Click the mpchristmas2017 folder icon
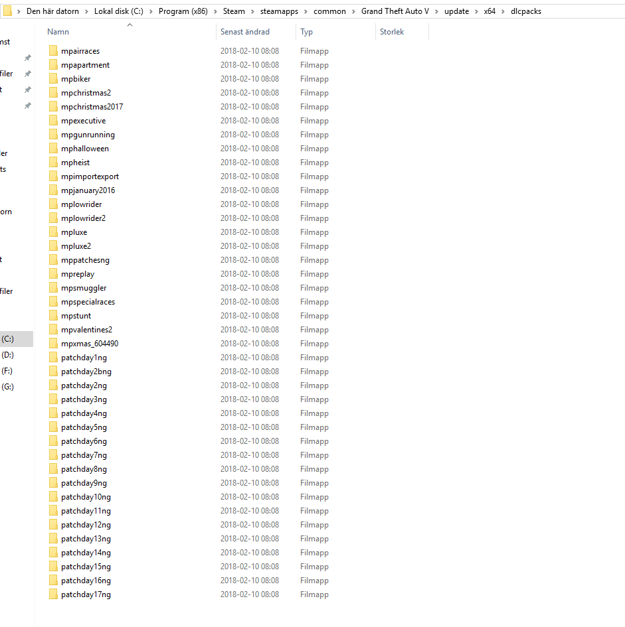The height and width of the screenshot is (627, 625). coord(53,106)
